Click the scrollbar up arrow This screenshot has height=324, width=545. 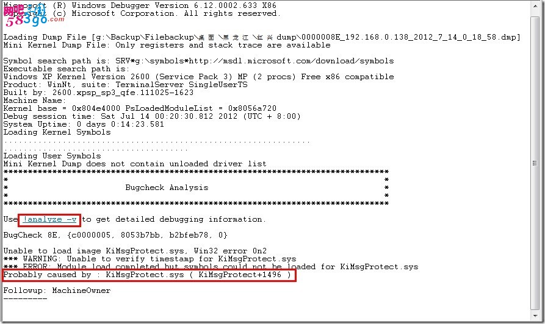535,7
